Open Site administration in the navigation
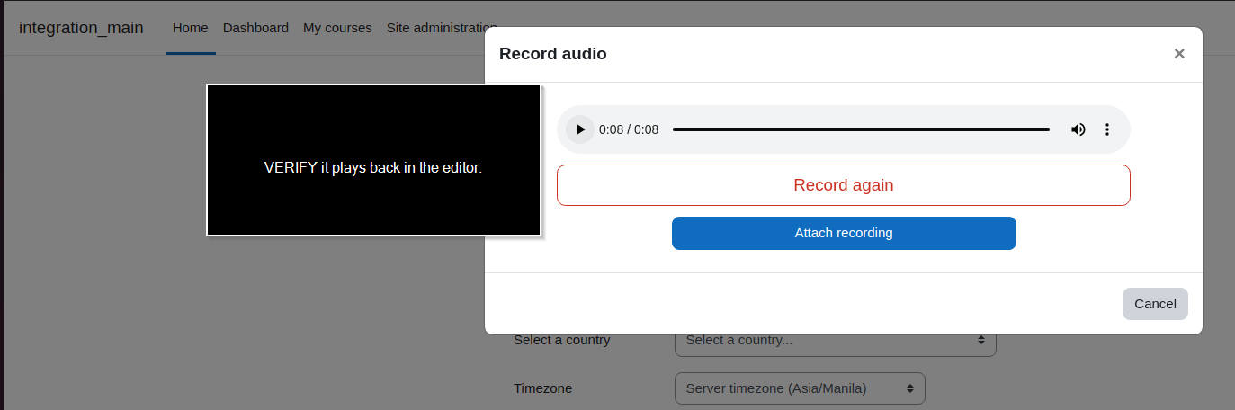The height and width of the screenshot is (410, 1235). click(441, 28)
